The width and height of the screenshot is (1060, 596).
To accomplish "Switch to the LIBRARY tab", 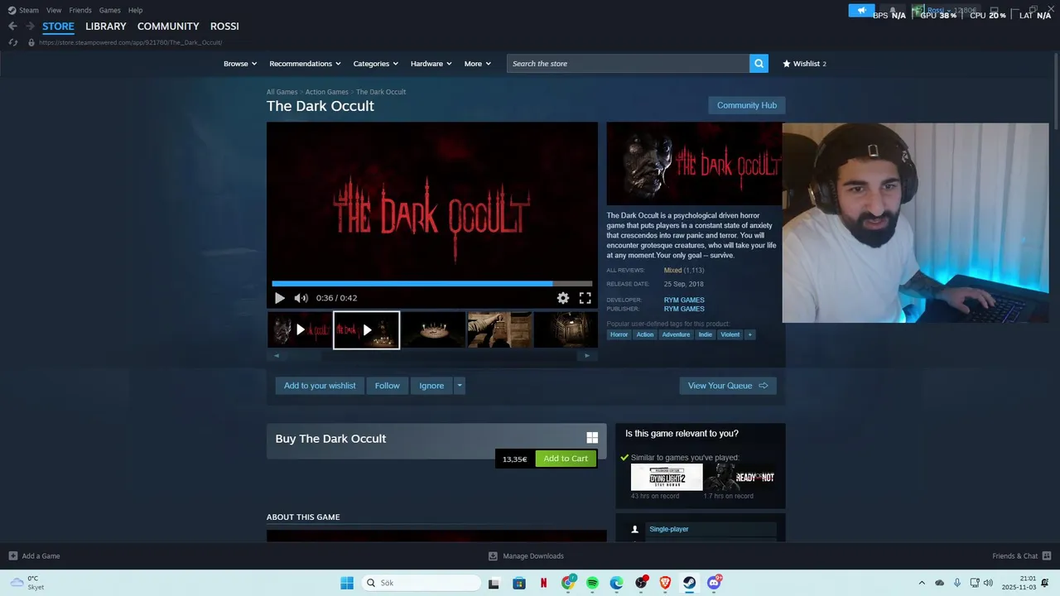I will [106, 26].
